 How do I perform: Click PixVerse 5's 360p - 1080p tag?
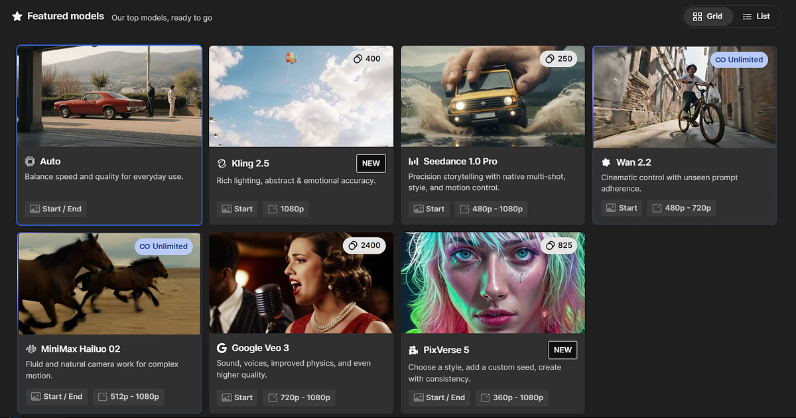coord(513,397)
